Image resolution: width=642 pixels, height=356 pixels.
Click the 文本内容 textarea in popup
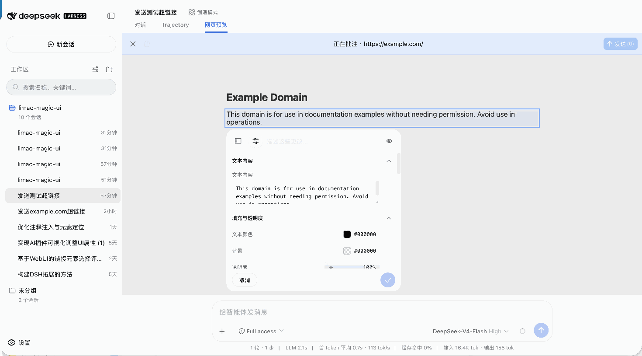click(306, 193)
